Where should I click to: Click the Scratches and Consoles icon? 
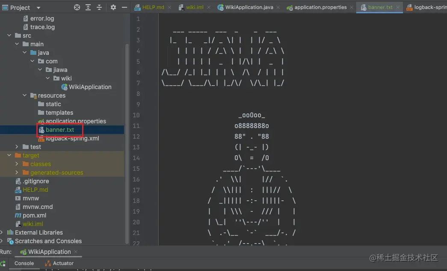pos(10,241)
